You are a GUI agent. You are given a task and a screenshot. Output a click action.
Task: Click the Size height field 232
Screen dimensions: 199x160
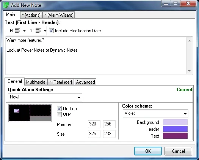(x=109, y=134)
